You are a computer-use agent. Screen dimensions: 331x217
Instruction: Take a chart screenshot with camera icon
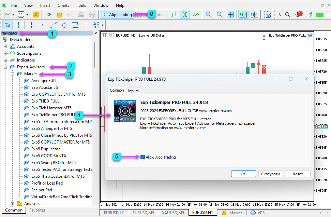(x=268, y=15)
